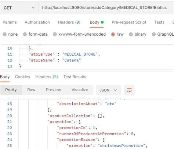Click the request URL input field

[x=106, y=8]
